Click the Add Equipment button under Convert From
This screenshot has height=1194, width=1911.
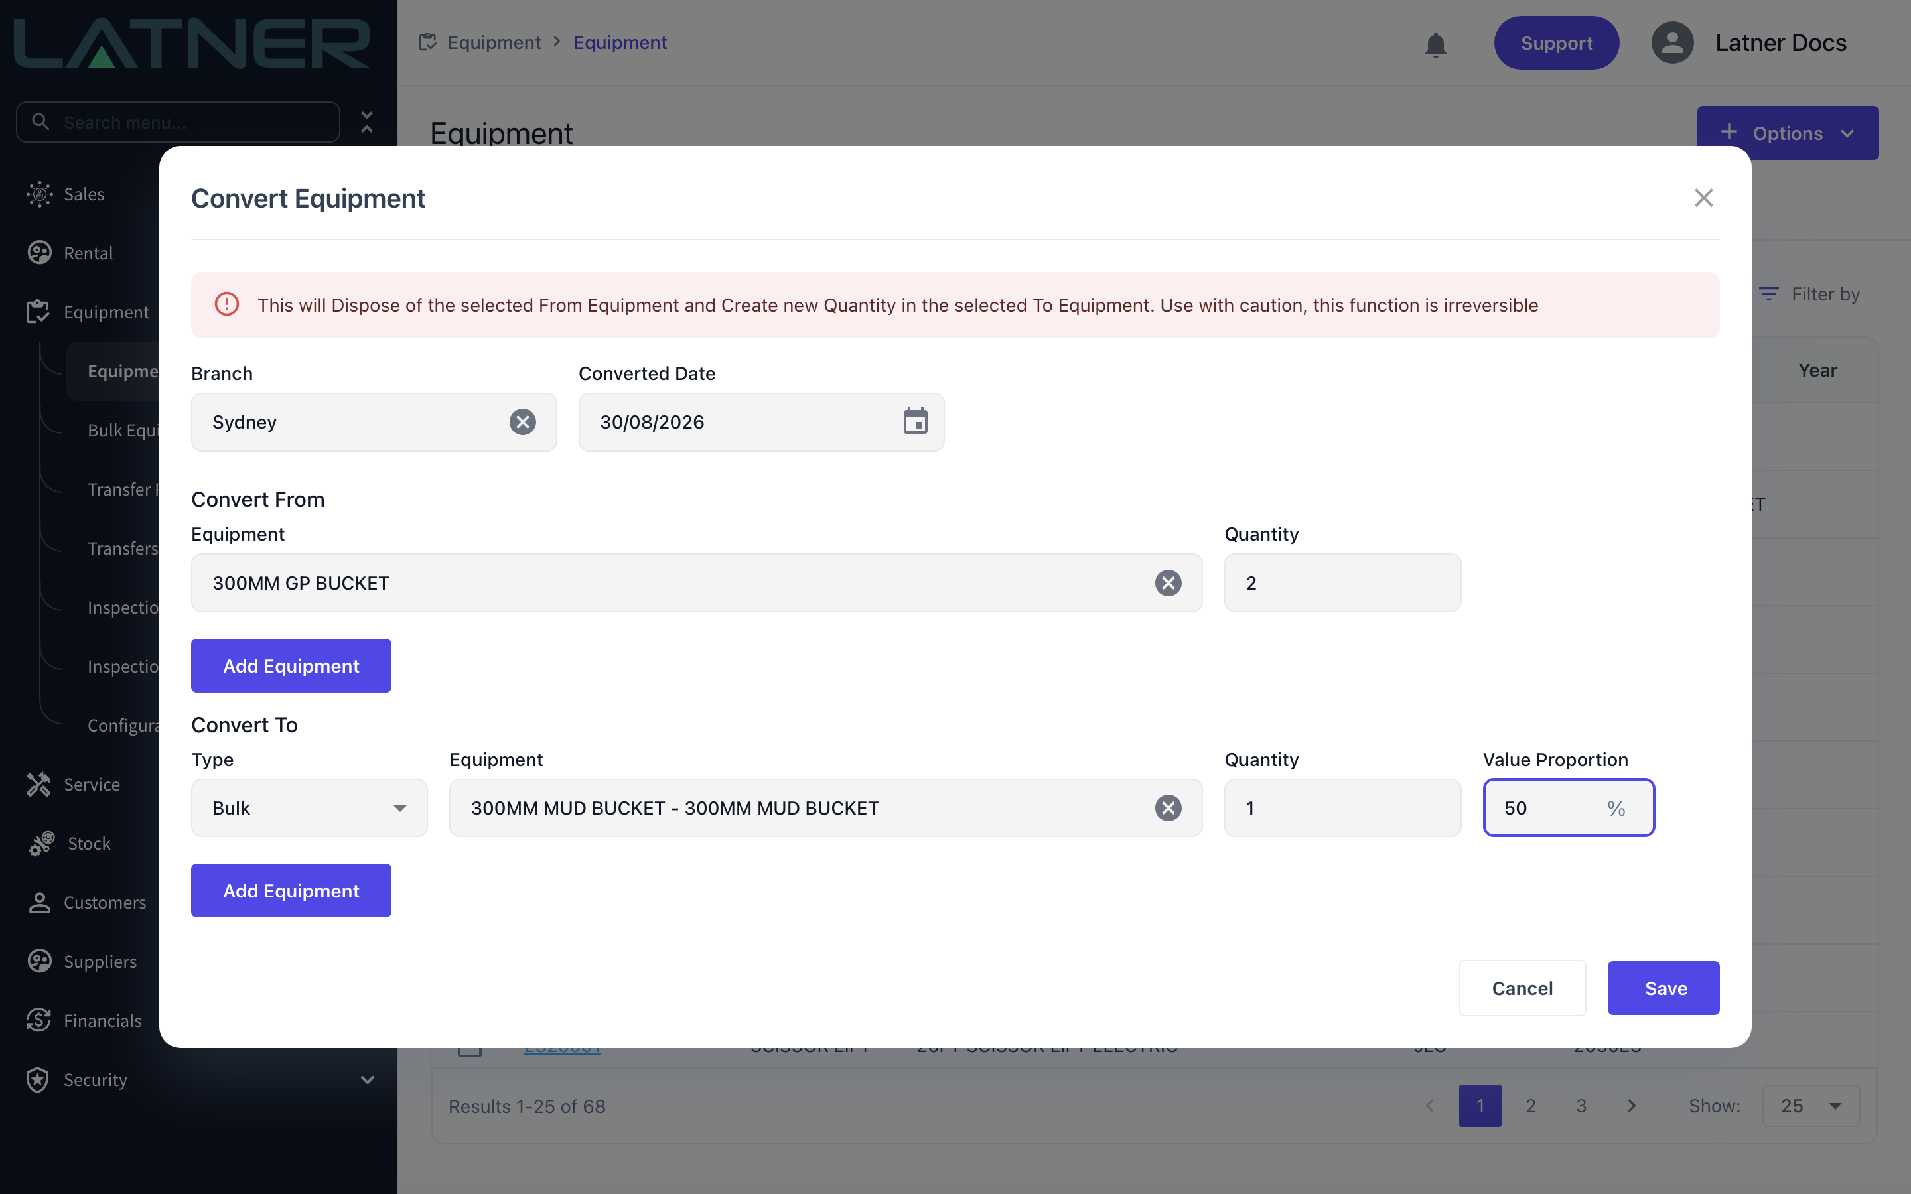[291, 666]
